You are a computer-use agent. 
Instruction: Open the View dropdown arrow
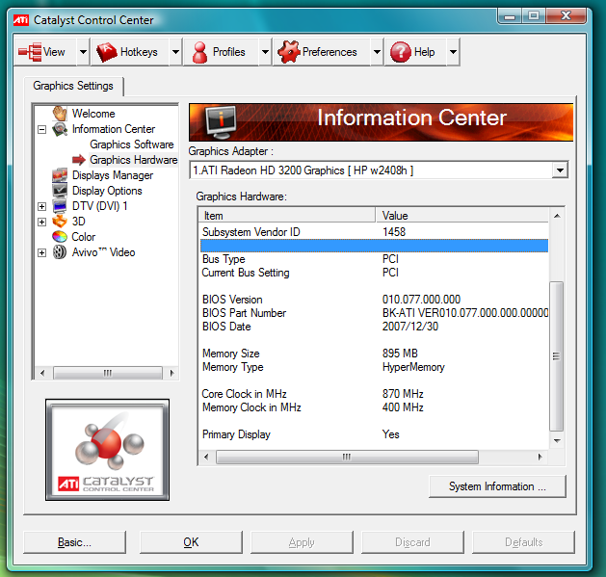click(x=83, y=52)
